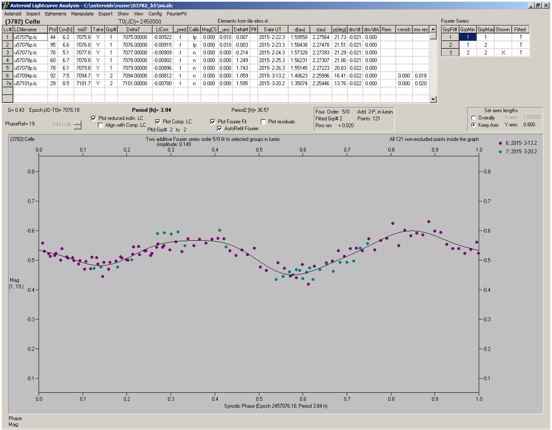Image resolution: width=552 pixels, height=430 pixels.
Task: Select the Keep Axis radio button
Action: (x=473, y=125)
